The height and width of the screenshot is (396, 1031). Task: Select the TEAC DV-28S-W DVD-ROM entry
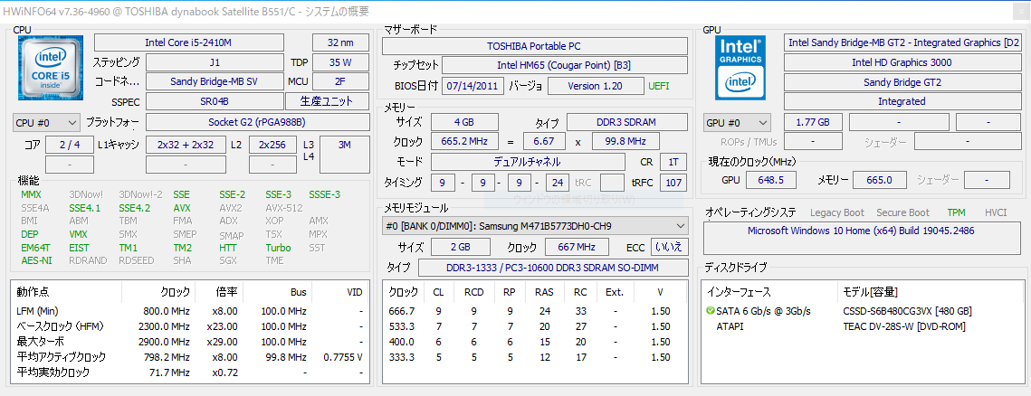tap(904, 326)
